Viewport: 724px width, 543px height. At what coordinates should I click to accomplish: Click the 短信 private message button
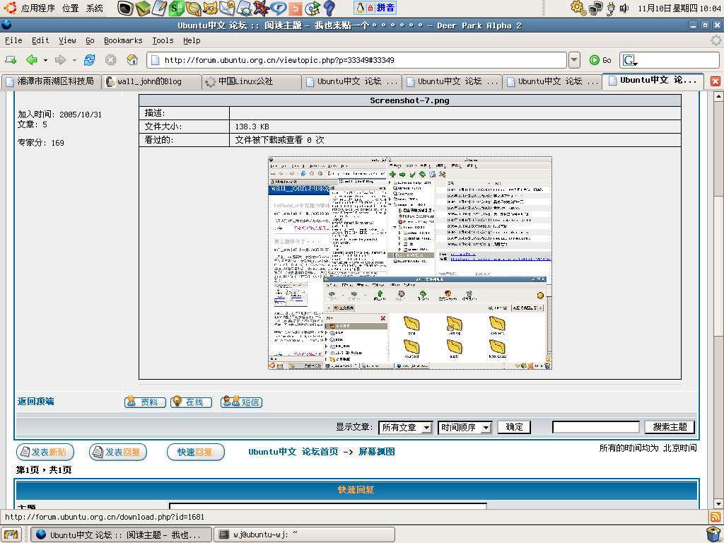coord(242,402)
